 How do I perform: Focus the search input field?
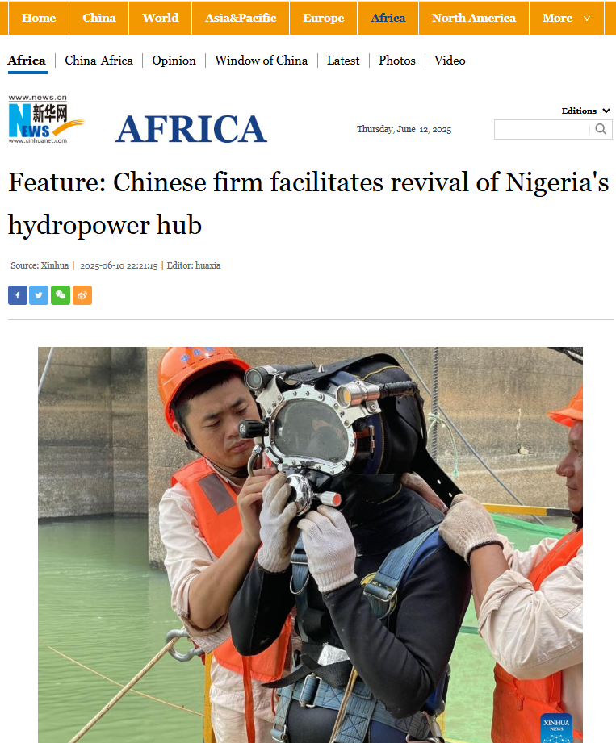point(543,129)
